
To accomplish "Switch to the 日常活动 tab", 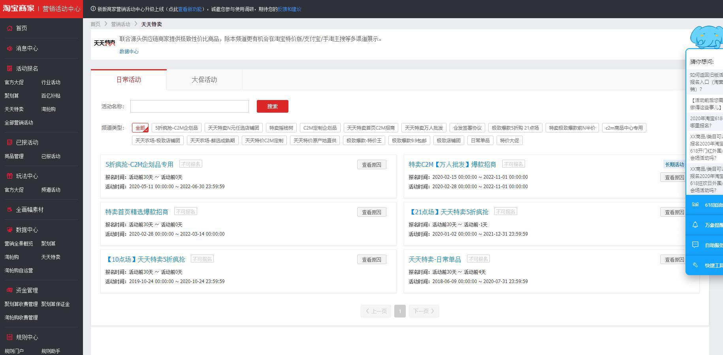I will (129, 79).
